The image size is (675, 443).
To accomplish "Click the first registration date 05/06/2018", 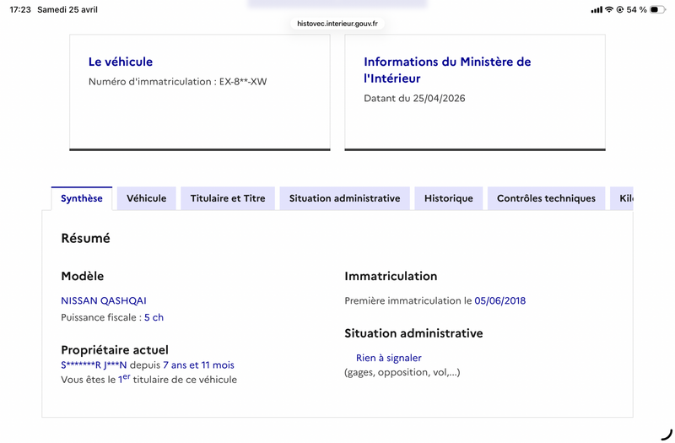I will (x=500, y=300).
